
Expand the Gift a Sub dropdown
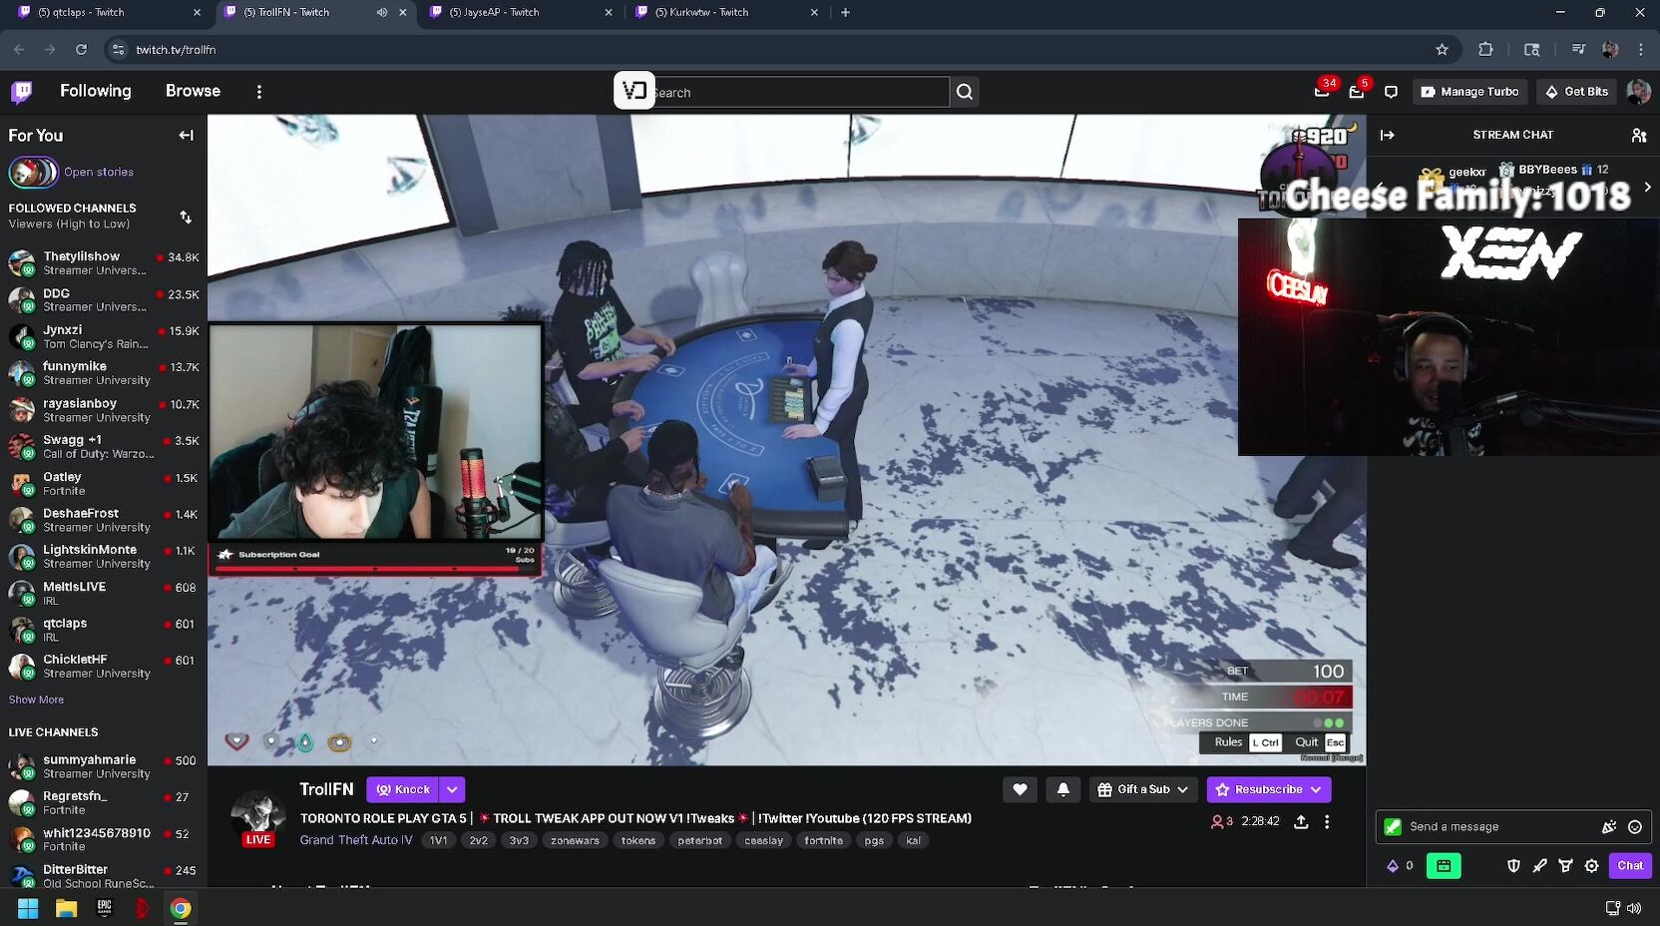pos(1183,789)
